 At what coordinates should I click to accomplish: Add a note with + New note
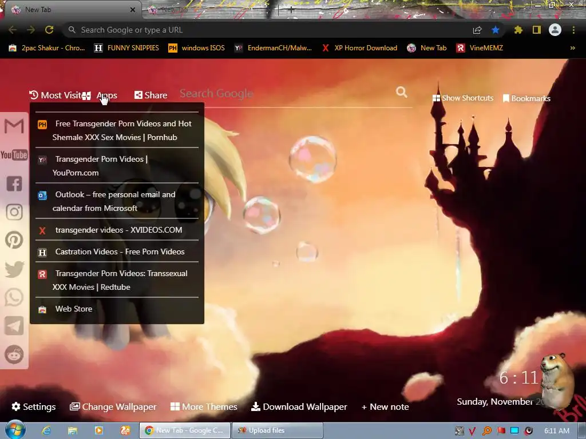(x=385, y=406)
